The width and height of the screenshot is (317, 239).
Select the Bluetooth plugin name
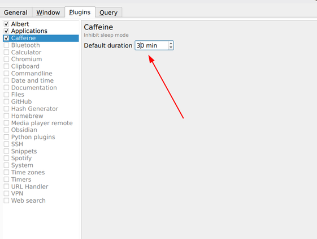point(25,45)
